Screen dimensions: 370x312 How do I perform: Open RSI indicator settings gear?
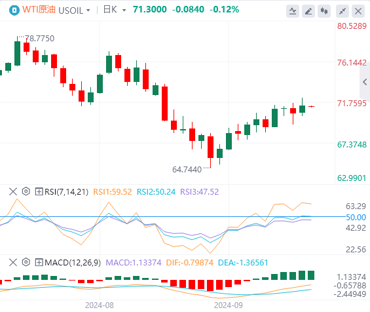(26, 191)
